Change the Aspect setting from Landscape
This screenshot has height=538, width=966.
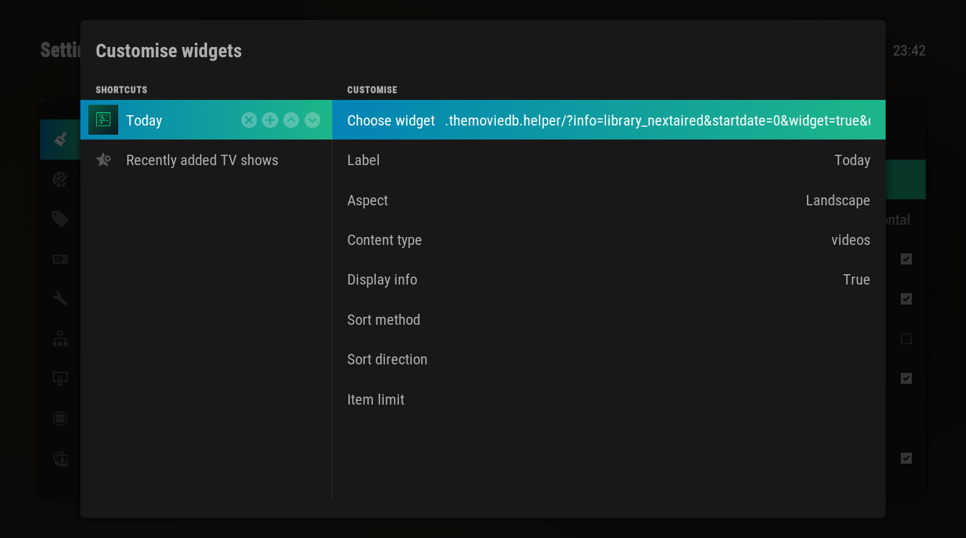point(608,200)
